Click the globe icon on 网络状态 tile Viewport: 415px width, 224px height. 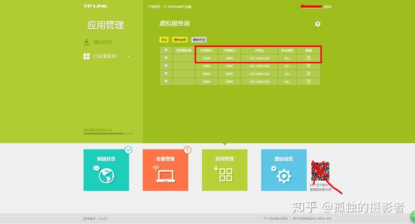[107, 176]
